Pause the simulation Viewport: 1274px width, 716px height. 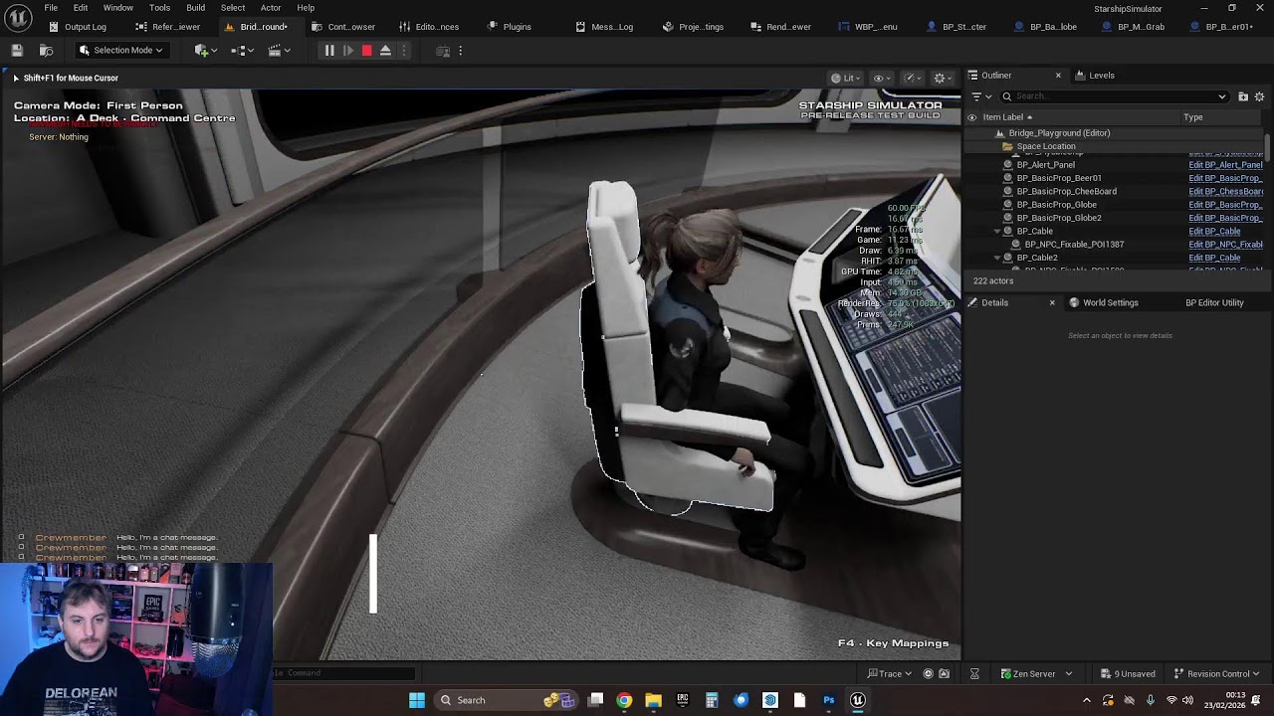click(x=328, y=51)
